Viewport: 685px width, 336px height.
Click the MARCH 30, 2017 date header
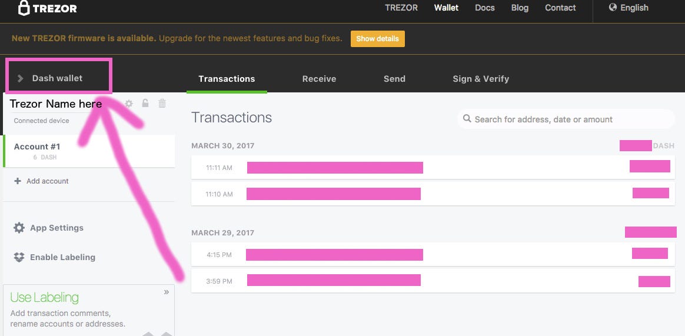point(223,146)
